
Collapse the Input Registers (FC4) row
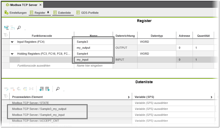pyautogui.click(x=12, y=42)
